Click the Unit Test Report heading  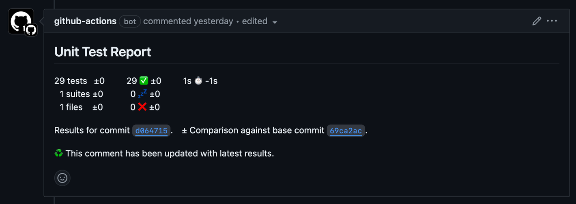(103, 52)
